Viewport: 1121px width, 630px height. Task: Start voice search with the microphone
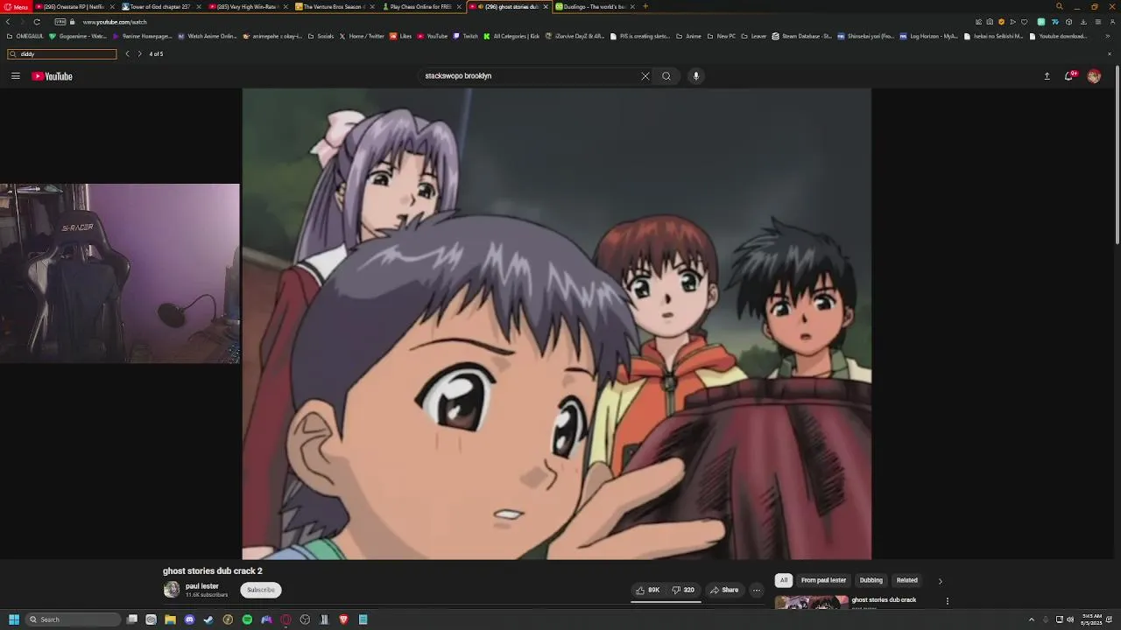point(696,76)
